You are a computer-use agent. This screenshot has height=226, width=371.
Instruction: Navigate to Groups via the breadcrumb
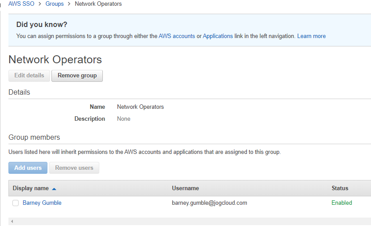click(55, 4)
